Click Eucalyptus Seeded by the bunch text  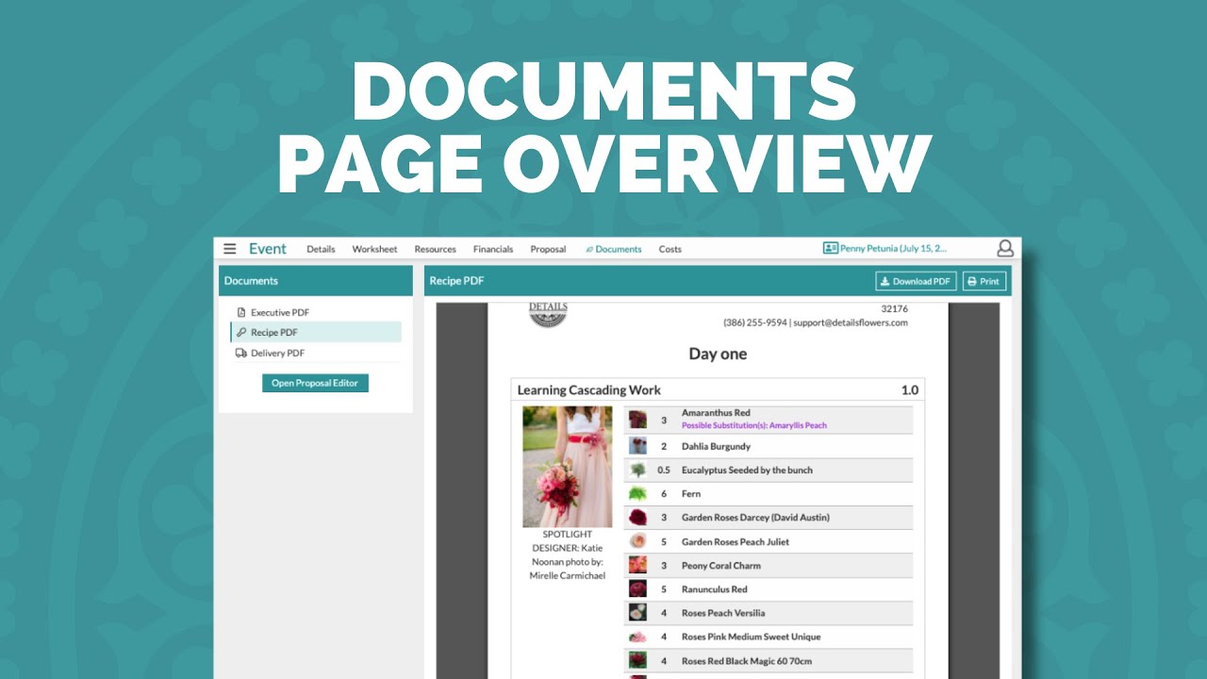[x=747, y=470]
